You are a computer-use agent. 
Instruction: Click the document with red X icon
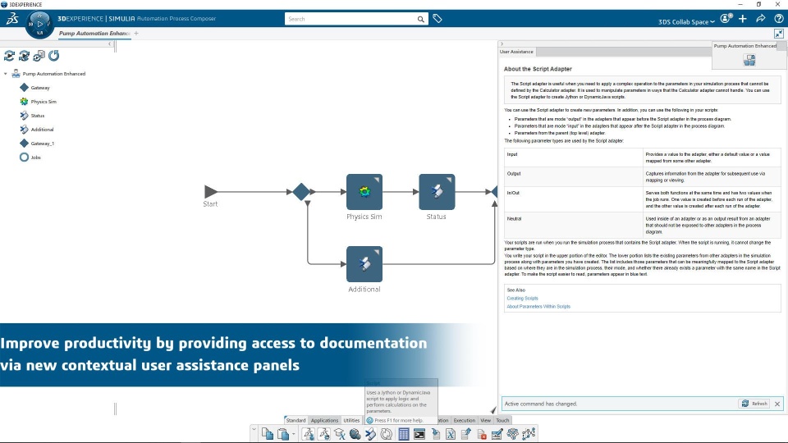point(482,433)
